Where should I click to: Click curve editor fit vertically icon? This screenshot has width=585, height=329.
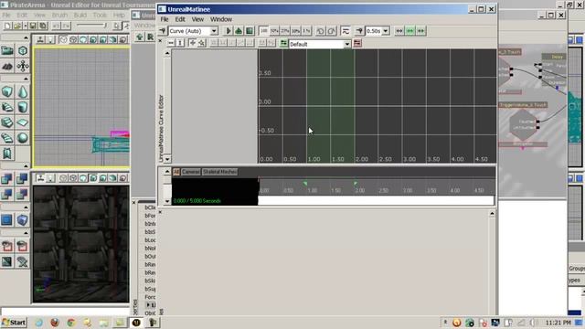(180, 43)
